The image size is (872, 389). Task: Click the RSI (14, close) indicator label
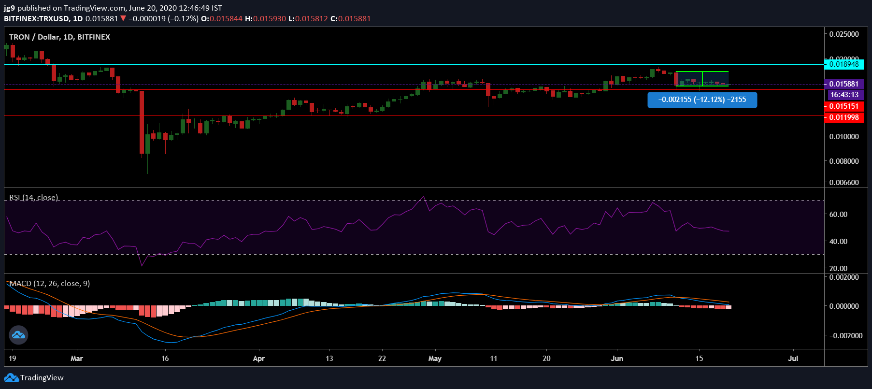pyautogui.click(x=33, y=197)
